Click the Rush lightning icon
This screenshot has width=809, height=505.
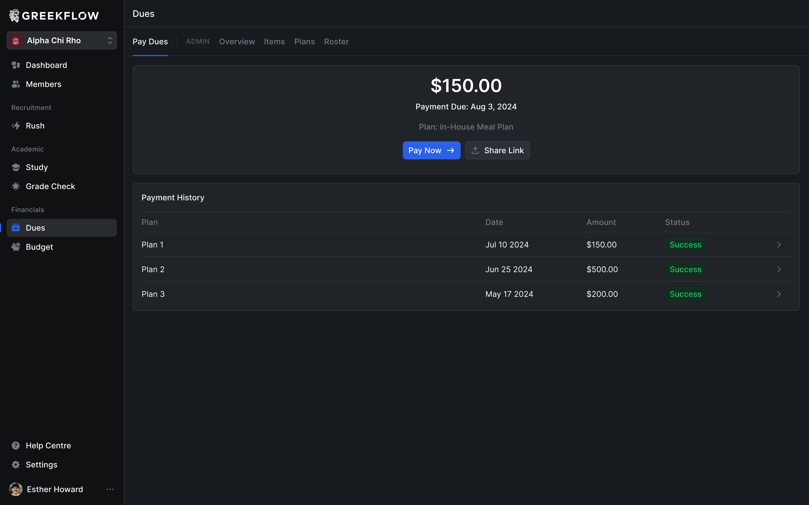click(x=16, y=126)
